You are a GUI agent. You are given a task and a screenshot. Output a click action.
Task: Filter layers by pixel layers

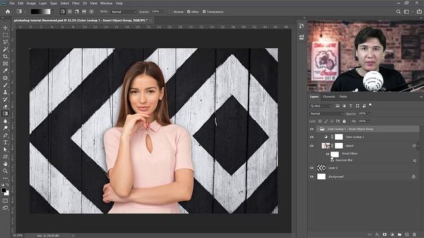click(337, 106)
